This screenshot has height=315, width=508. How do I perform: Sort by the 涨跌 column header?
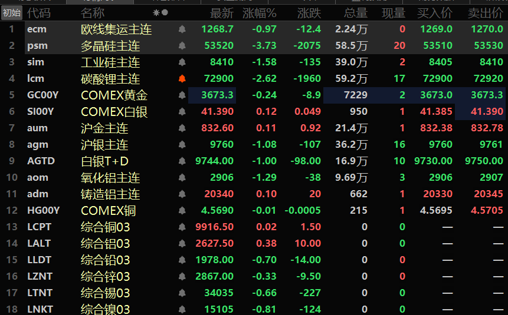(309, 14)
